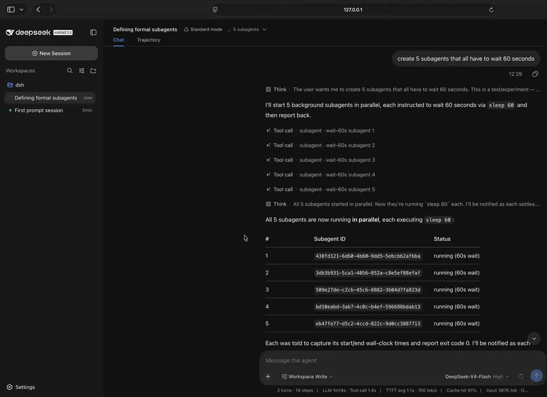Add a new workspace folder icon
The image size is (547, 397).
click(x=93, y=71)
